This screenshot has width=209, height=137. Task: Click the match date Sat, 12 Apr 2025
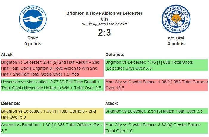pyautogui.click(x=104, y=24)
